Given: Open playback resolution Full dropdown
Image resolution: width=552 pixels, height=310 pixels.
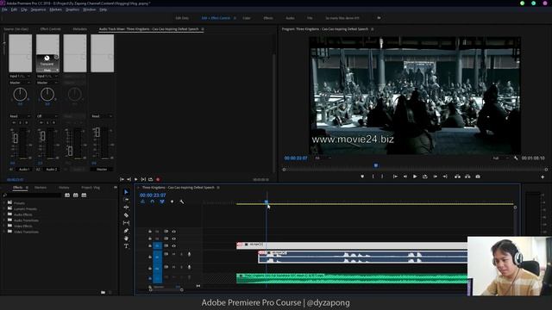Looking at the screenshot, I should pos(500,158).
